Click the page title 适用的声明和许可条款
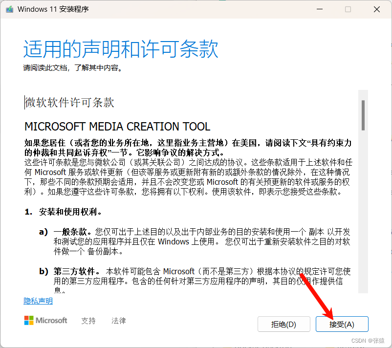The height and width of the screenshot is (348, 392). [x=121, y=49]
